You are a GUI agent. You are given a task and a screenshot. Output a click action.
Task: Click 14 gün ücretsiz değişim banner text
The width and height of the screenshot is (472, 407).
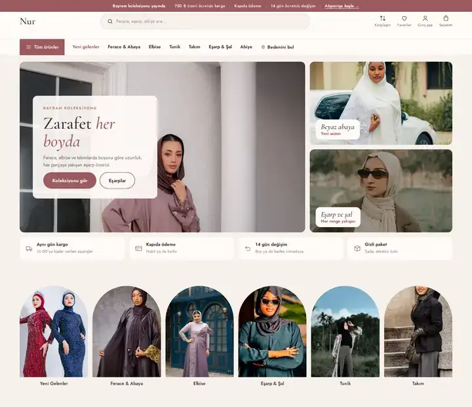[x=293, y=6]
